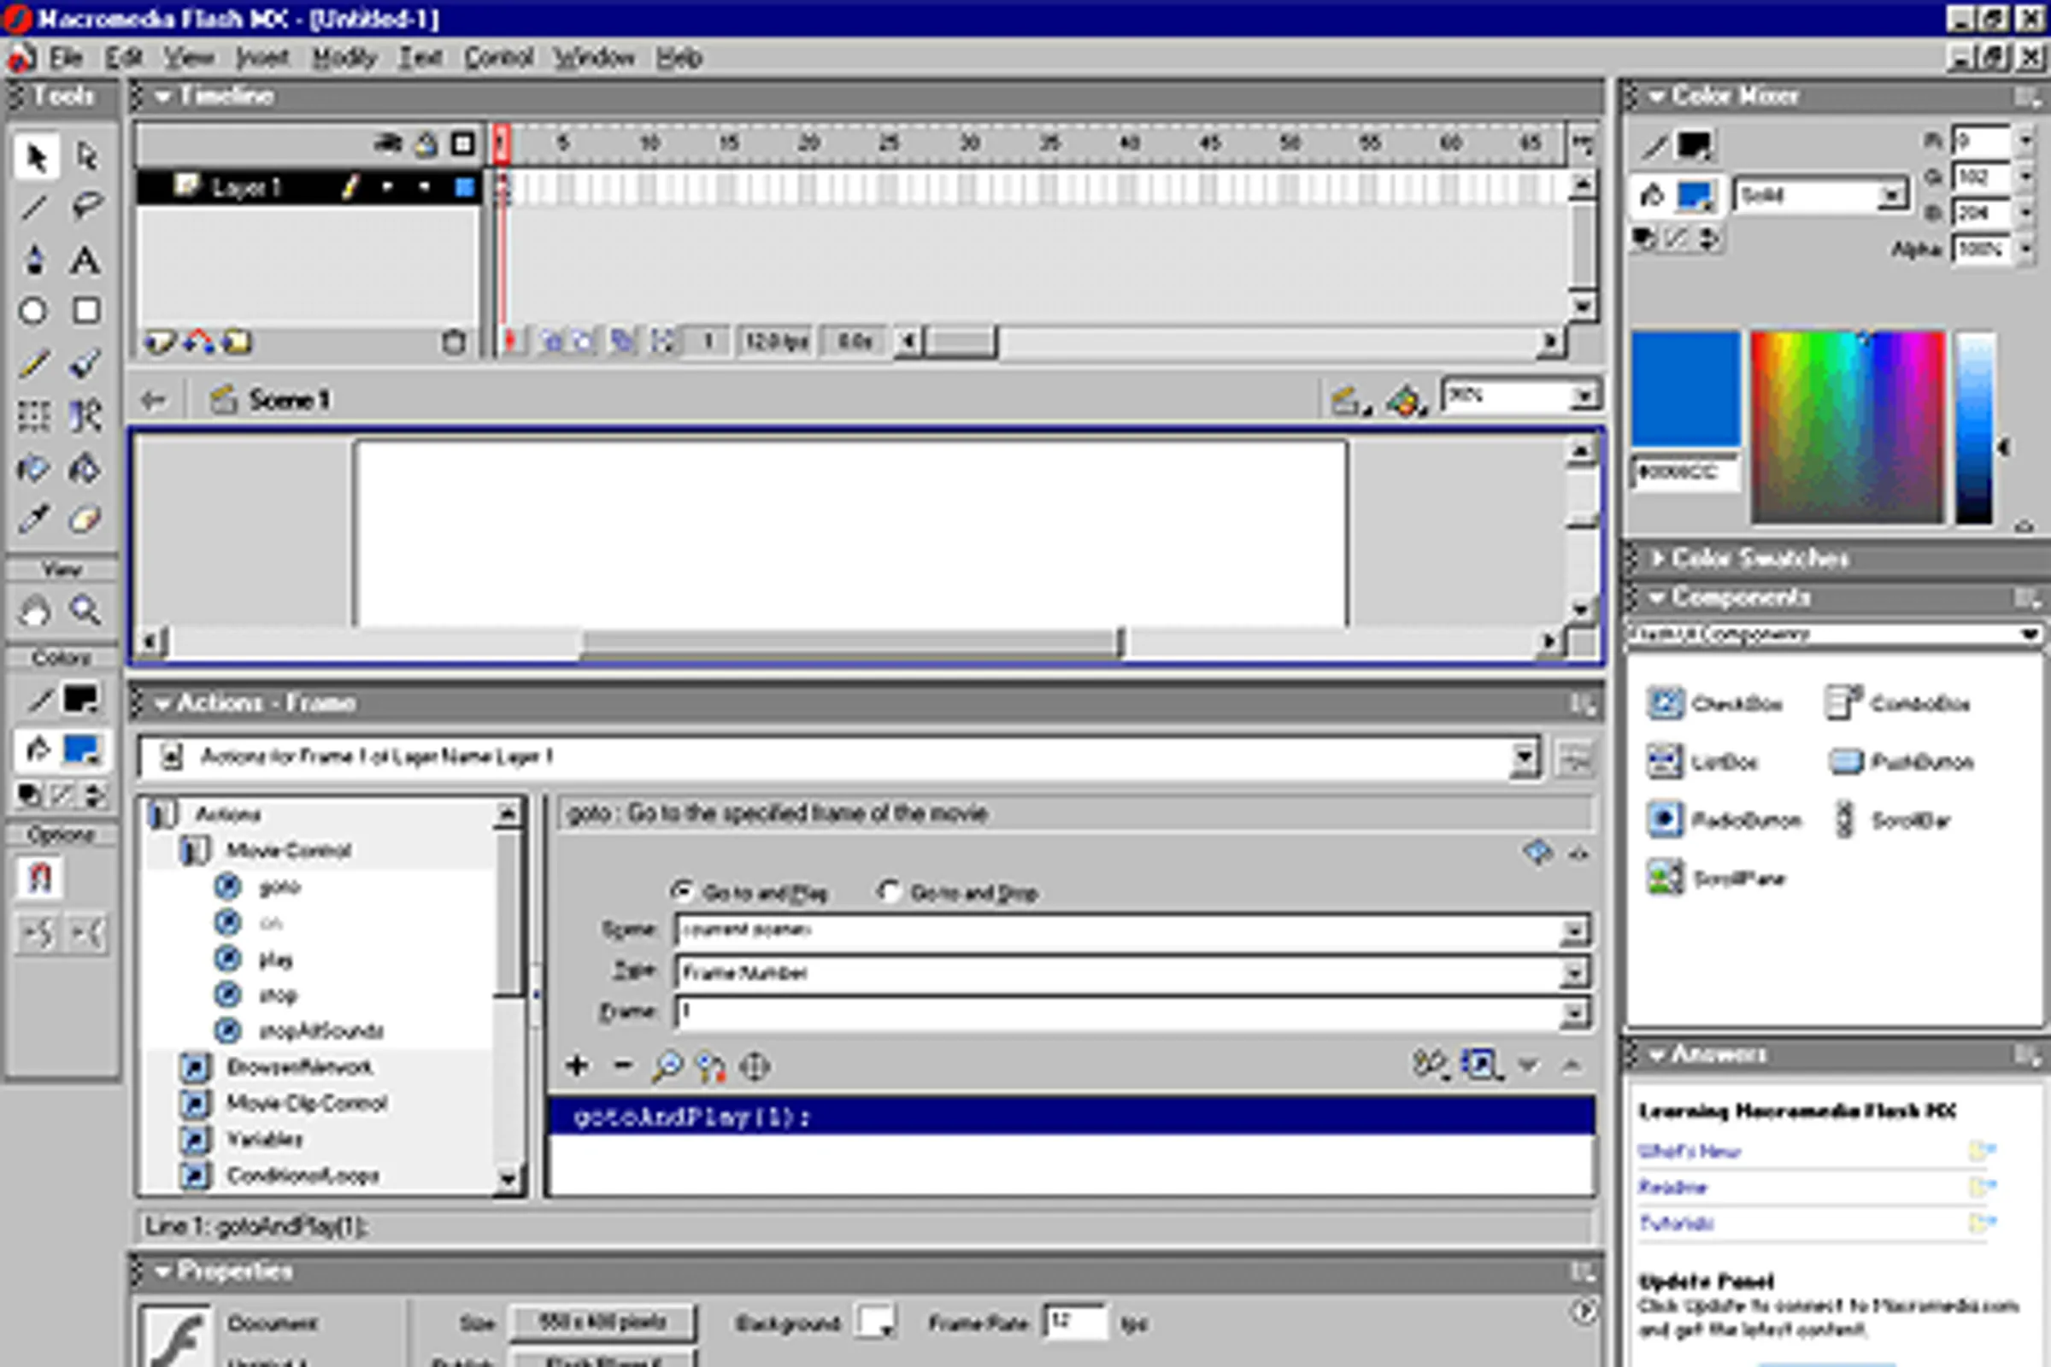Screen dimensions: 2051x1367
Task: Open the Control menu
Action: tap(499, 56)
